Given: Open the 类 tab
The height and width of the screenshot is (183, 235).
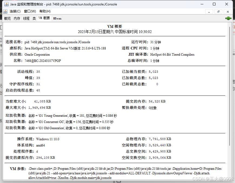Looking at the screenshot, I should pos(34,18).
